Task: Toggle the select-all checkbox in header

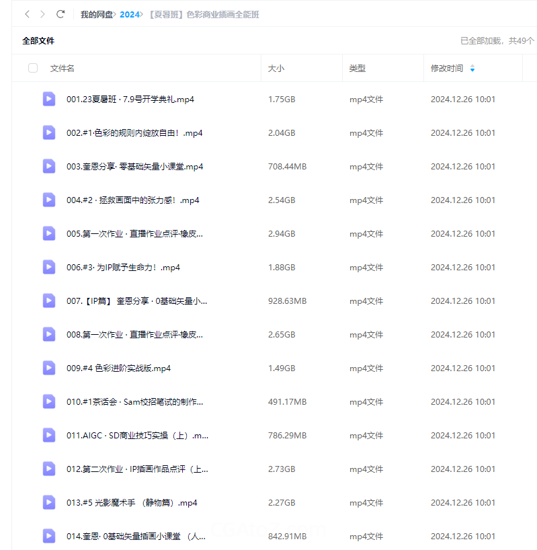Action: (x=33, y=68)
